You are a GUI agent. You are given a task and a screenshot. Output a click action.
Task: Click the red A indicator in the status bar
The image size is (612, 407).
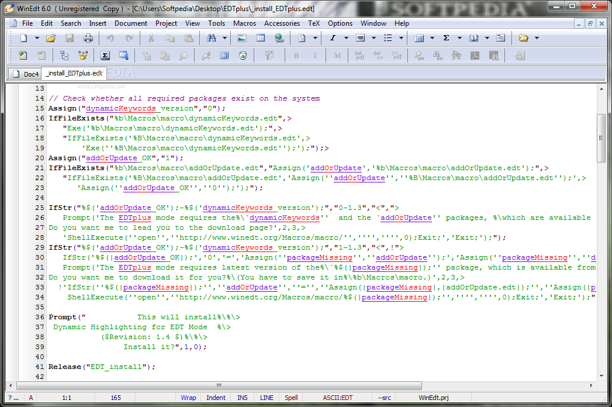(x=31, y=398)
